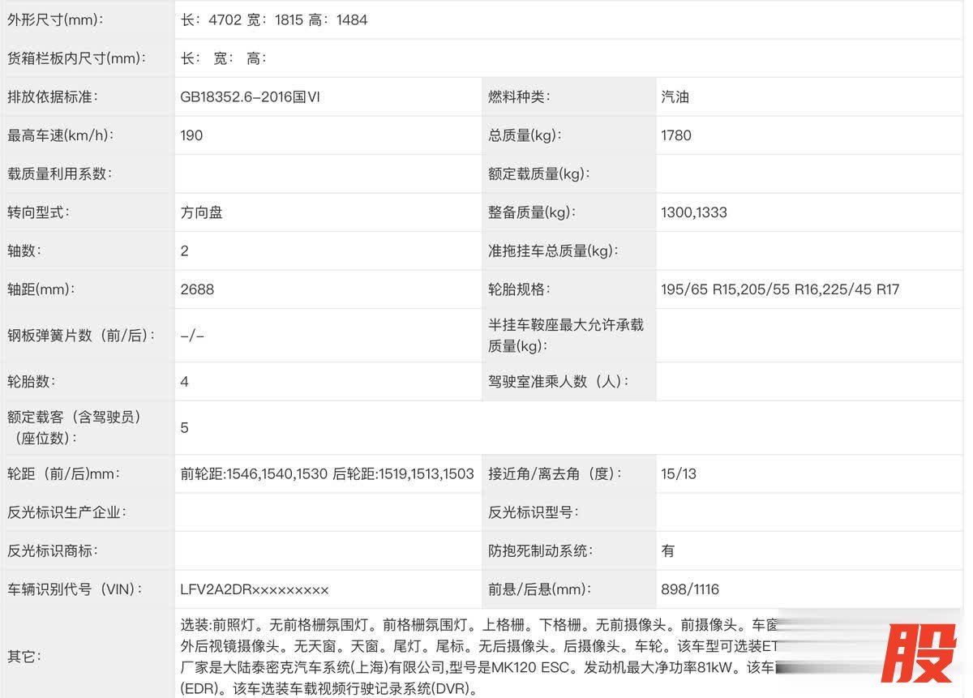This screenshot has height=698, width=973.
Task: Click the VIN value LFV2A2DR×××××××××
Action: click(255, 589)
